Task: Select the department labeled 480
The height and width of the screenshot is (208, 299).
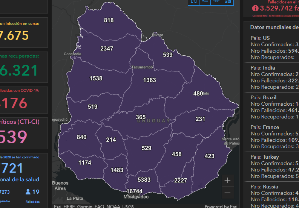Action: [x=198, y=93]
